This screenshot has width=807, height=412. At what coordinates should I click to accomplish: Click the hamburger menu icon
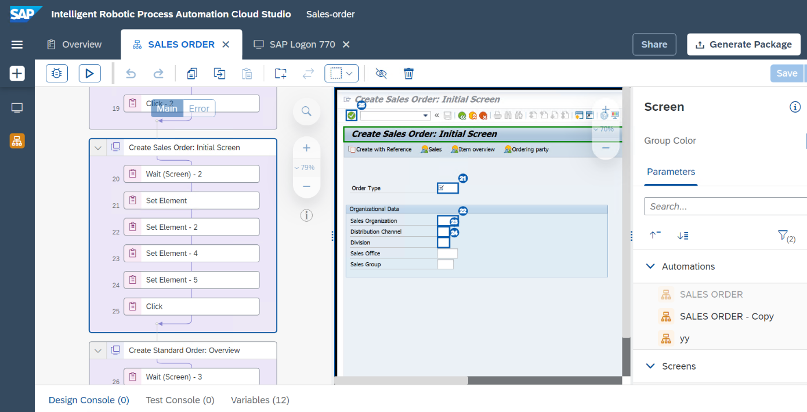click(17, 45)
